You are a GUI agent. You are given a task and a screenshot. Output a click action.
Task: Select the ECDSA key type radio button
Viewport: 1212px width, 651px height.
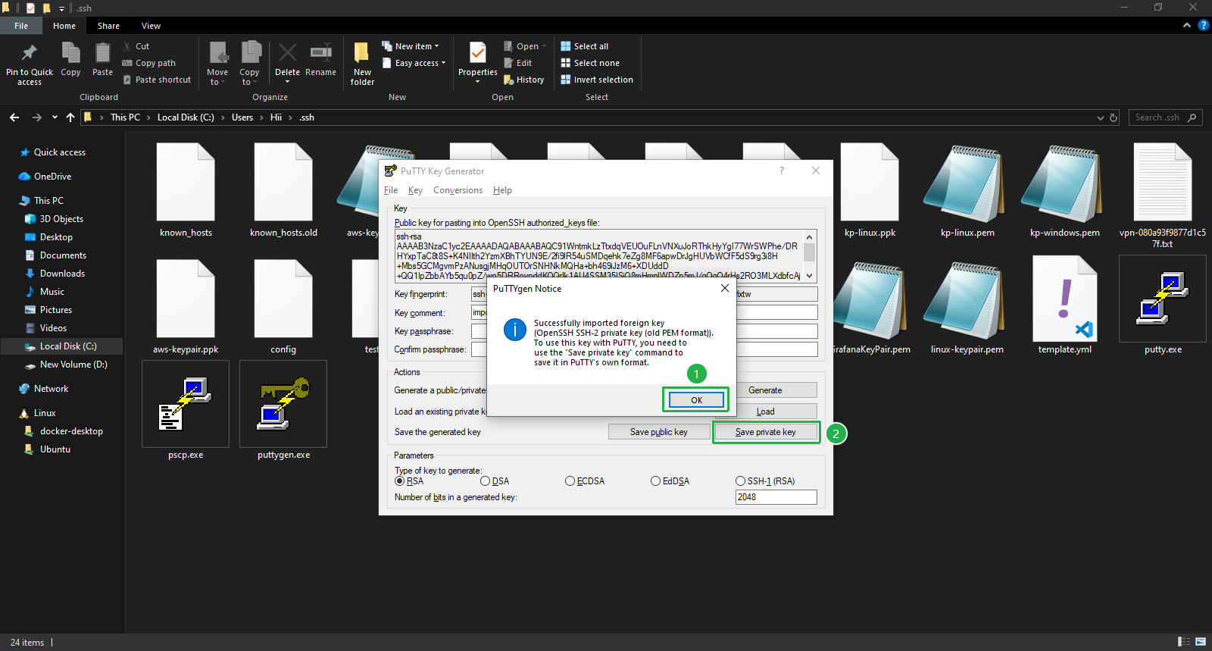[x=570, y=481]
